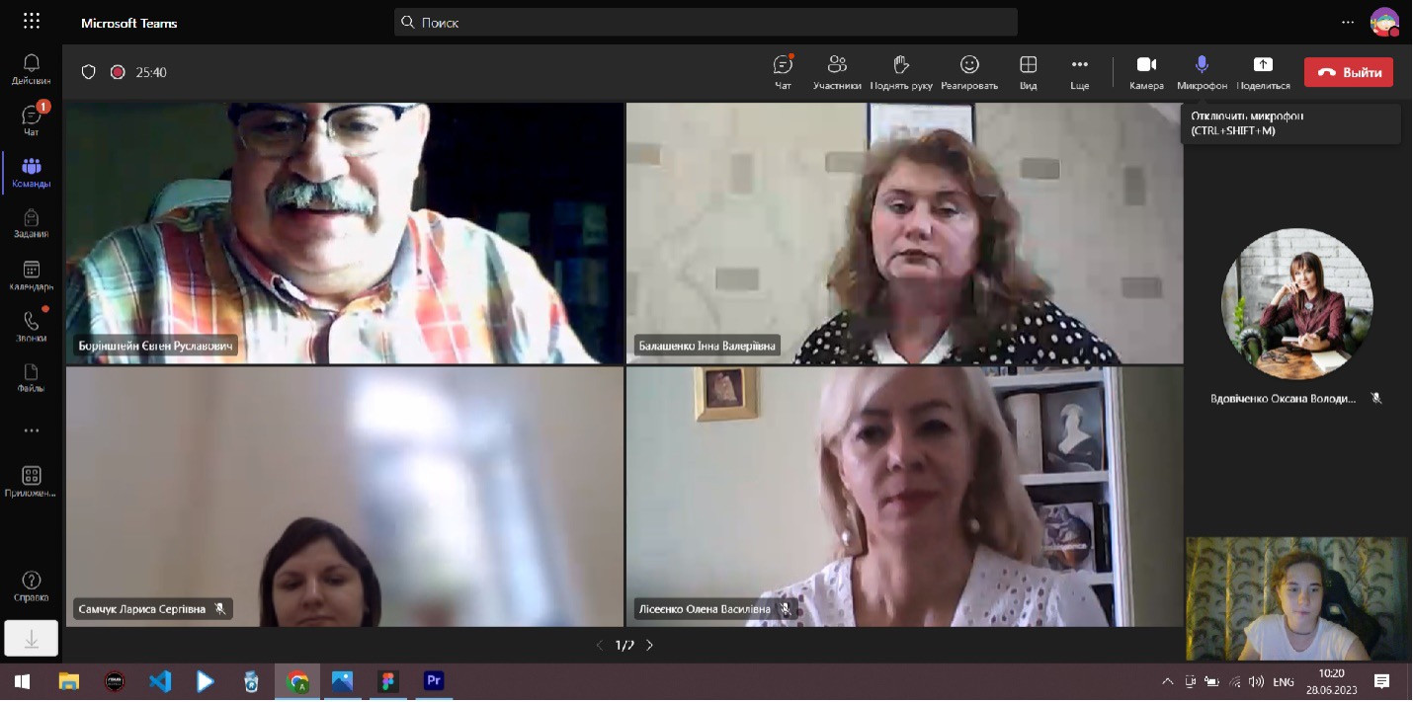Click name label Балашенко Інна Валеріївна
Image resolution: width=1413 pixels, height=702 pixels.
(706, 346)
